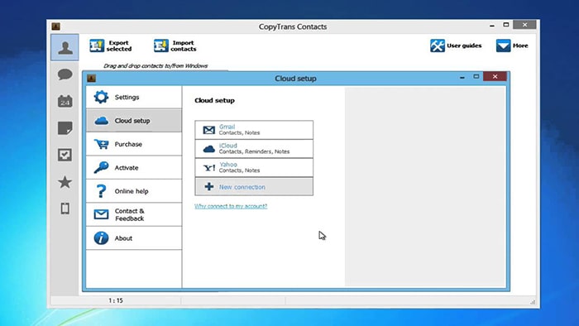
Task: Open Online help
Action: (134, 191)
